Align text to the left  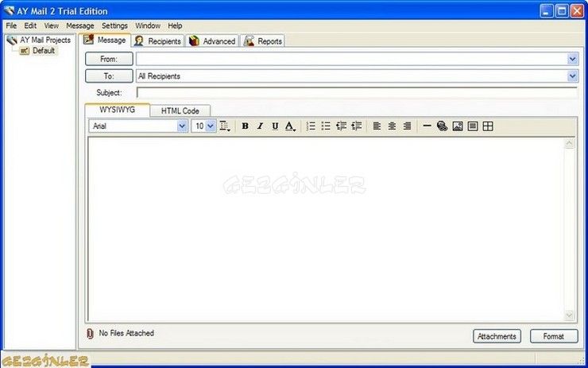[x=377, y=126]
